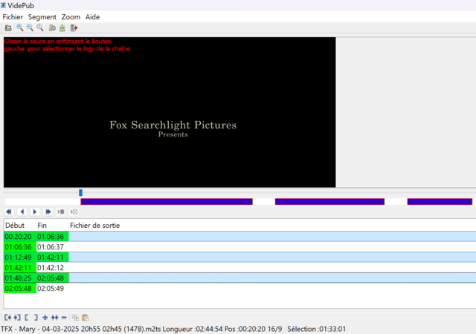Play forward with the single right arrow
This screenshot has height=334, width=476.
coord(35,212)
